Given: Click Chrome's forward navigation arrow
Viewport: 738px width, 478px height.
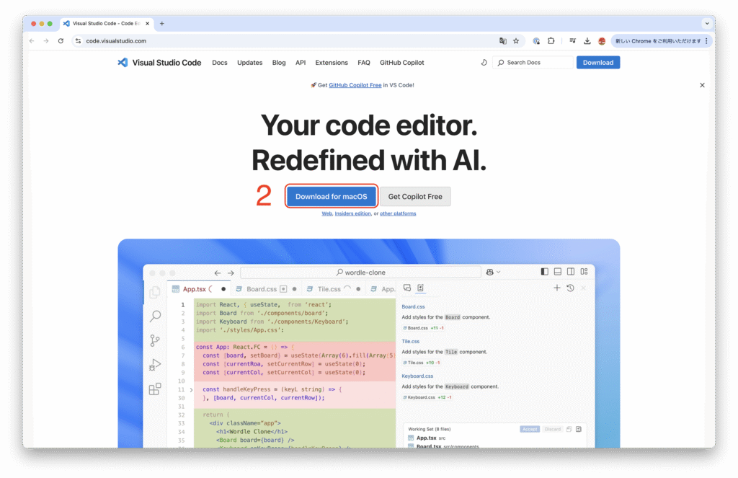Looking at the screenshot, I should [x=46, y=41].
